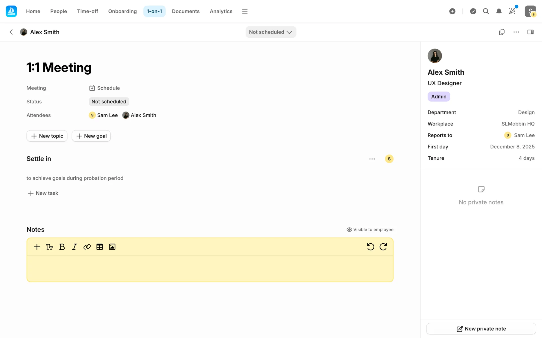Click the italic formatting icon
The image size is (542, 338).
coord(74,247)
